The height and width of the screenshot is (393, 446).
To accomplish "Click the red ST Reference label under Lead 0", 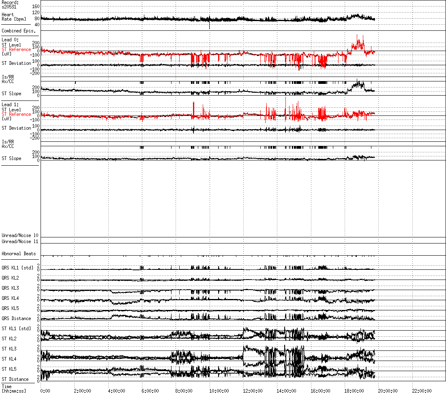I will (x=16, y=49).
